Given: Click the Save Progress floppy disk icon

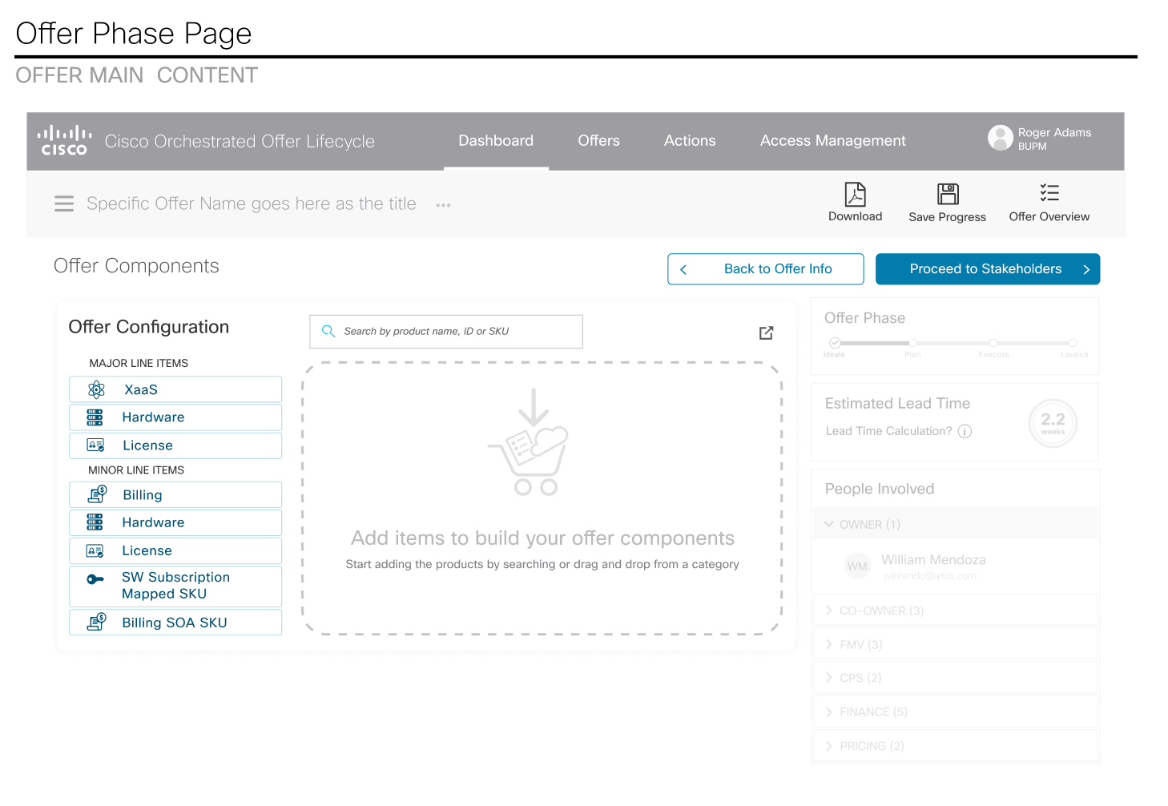Looking at the screenshot, I should (948, 195).
